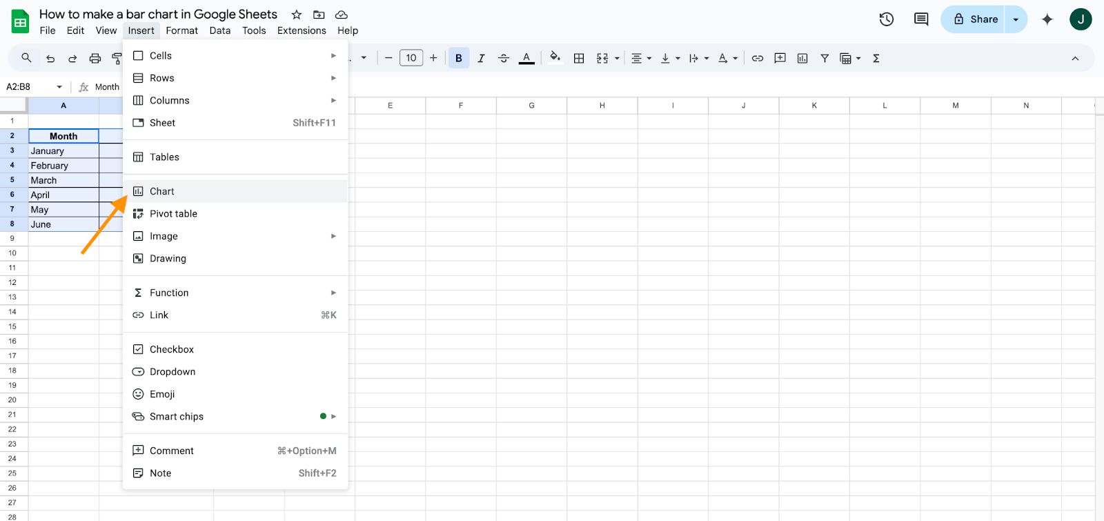Open the comments panel icon
Image resolution: width=1104 pixels, height=521 pixels.
click(921, 19)
